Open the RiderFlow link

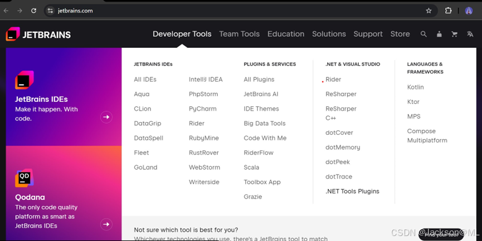pos(259,153)
